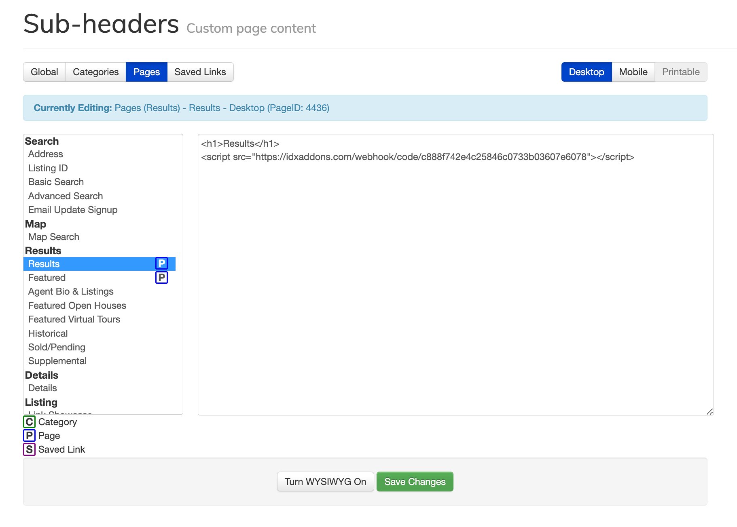The width and height of the screenshot is (737, 527).
Task: Switch to Desktop view
Action: (586, 72)
